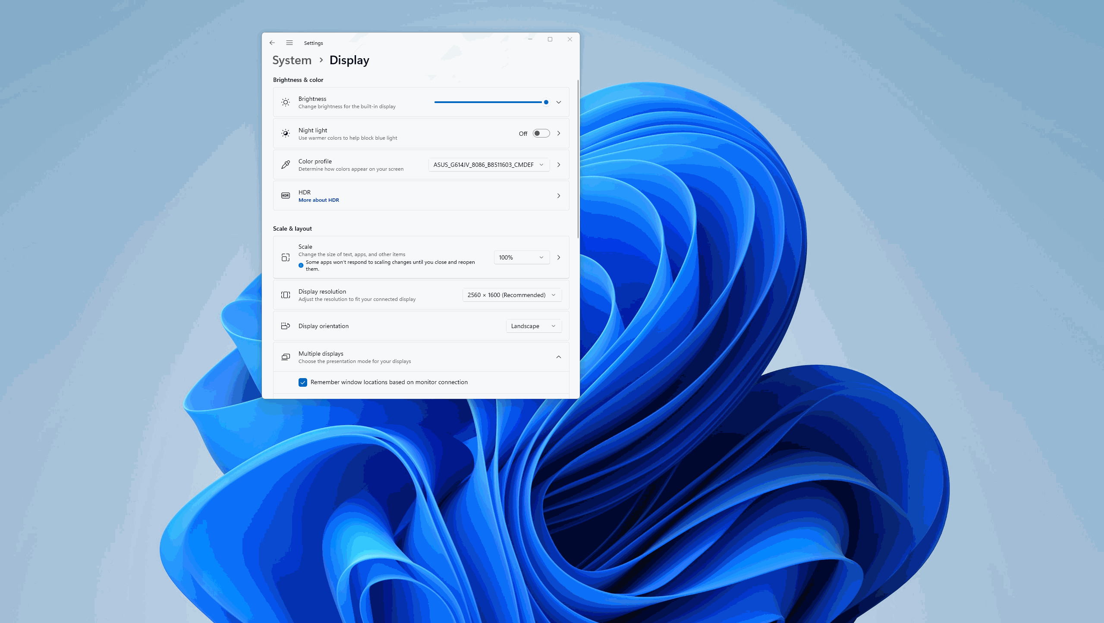Click the Brightness slider track

491,102
